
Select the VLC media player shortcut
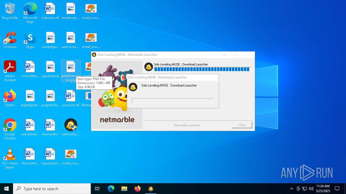coord(10,158)
